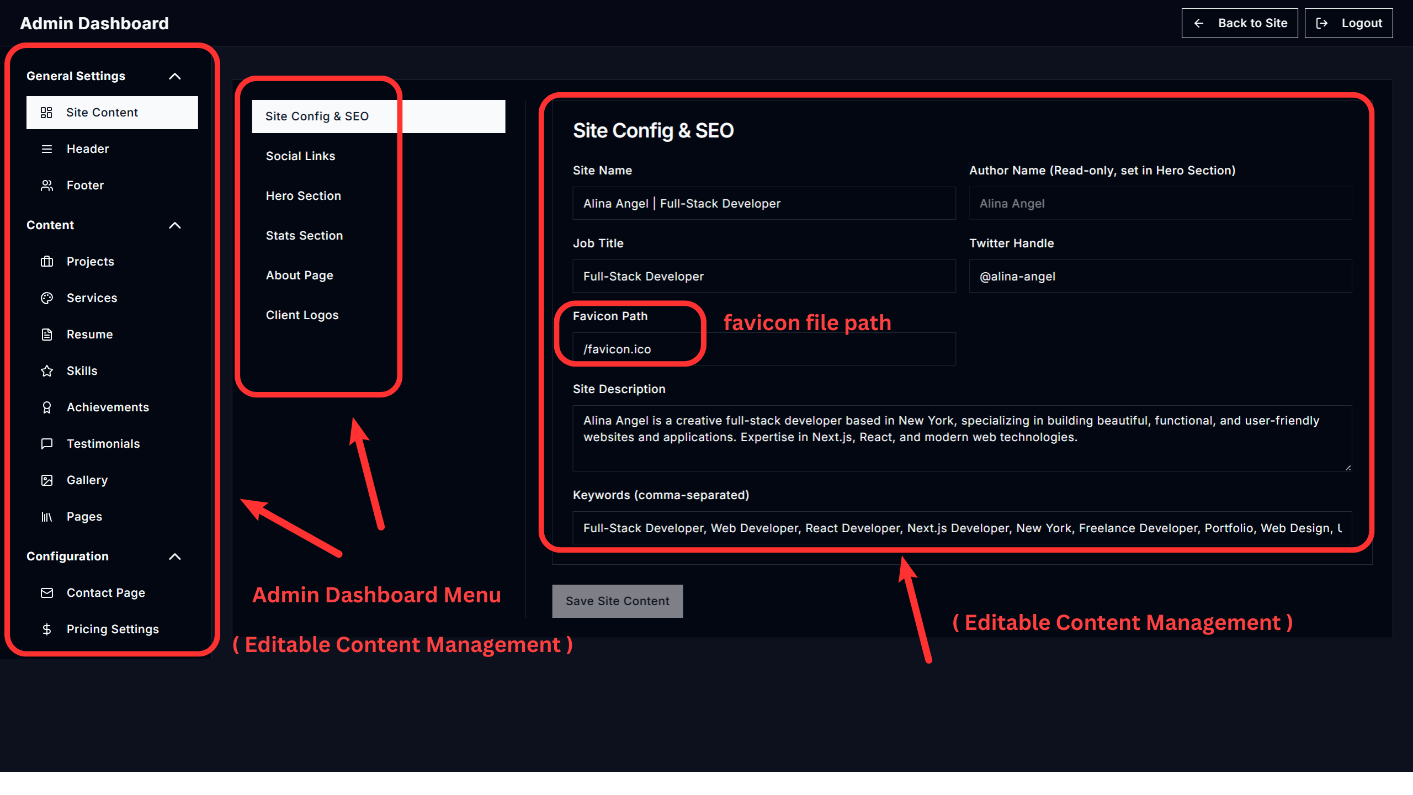Collapse the General Settings section
This screenshot has width=1413, height=795.
(x=174, y=76)
